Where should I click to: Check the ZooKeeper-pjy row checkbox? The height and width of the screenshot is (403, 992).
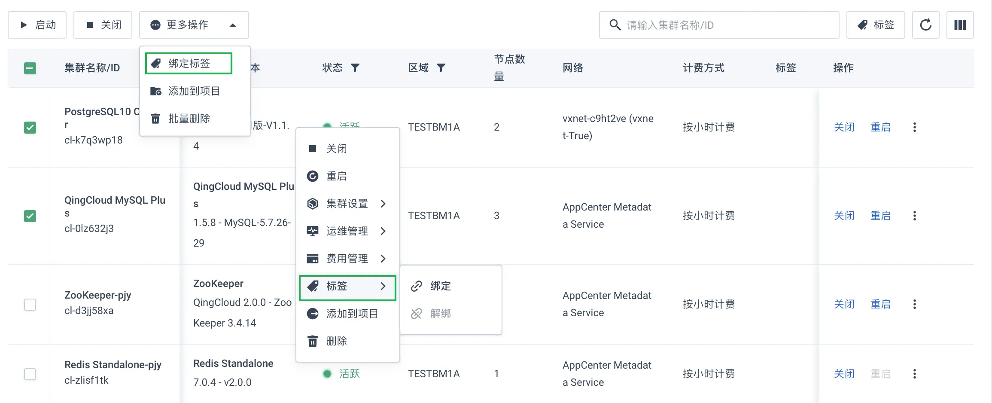pyautogui.click(x=30, y=305)
